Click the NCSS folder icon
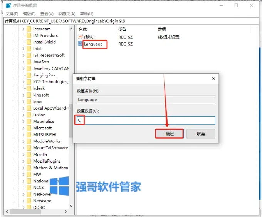The height and width of the screenshot is (217, 262). (x=29, y=188)
